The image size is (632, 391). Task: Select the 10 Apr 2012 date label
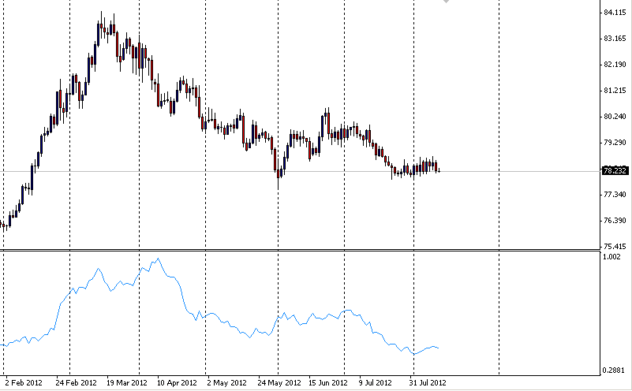coord(177,382)
